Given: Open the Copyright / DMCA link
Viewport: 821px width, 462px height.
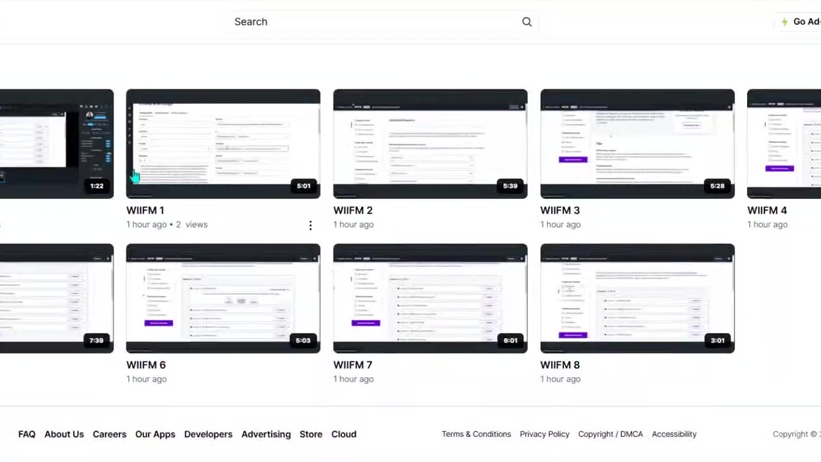Looking at the screenshot, I should click(x=611, y=434).
